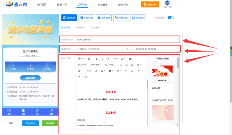Open the font color picker dropdown
The height and width of the screenshot is (135, 232).
123,59
